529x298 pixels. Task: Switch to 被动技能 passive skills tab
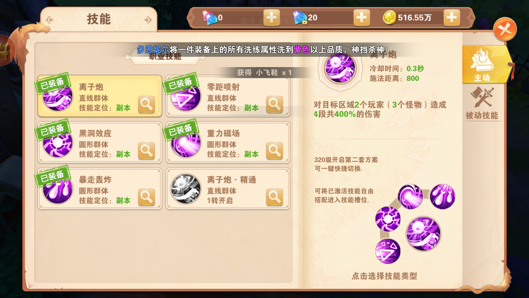pyautogui.click(x=482, y=103)
